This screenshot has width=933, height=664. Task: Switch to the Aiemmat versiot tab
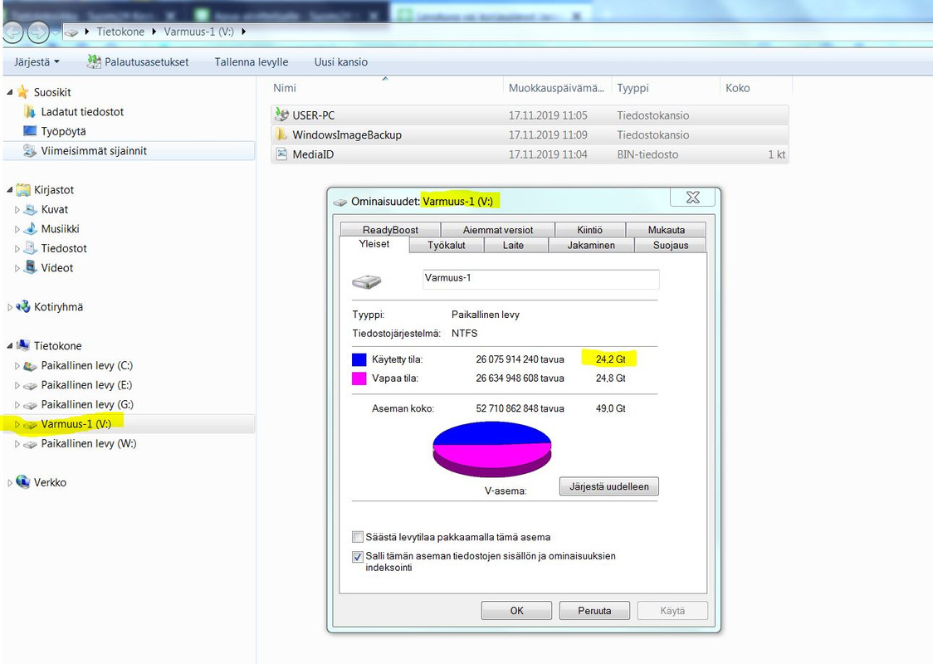pyautogui.click(x=498, y=230)
